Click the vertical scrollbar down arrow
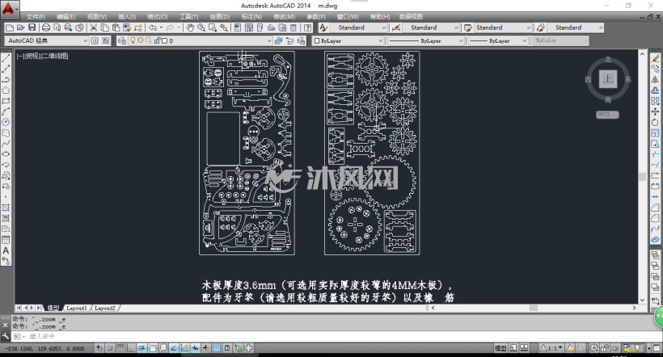 [642, 300]
